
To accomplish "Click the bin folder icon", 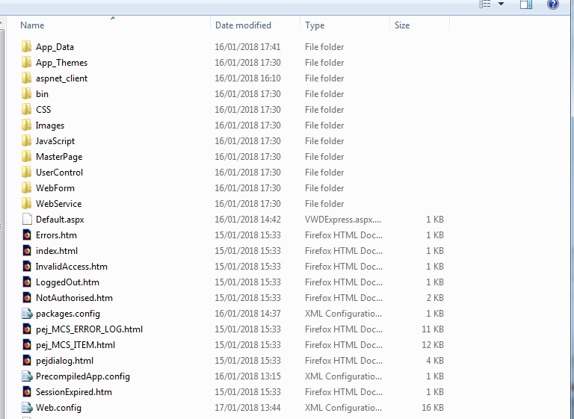I will (26, 93).
